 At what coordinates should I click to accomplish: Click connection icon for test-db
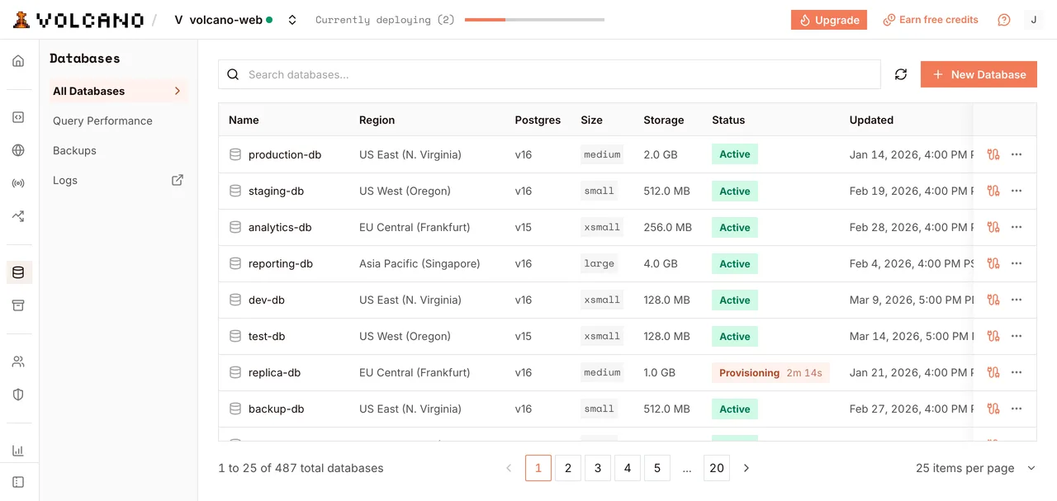pyautogui.click(x=993, y=336)
